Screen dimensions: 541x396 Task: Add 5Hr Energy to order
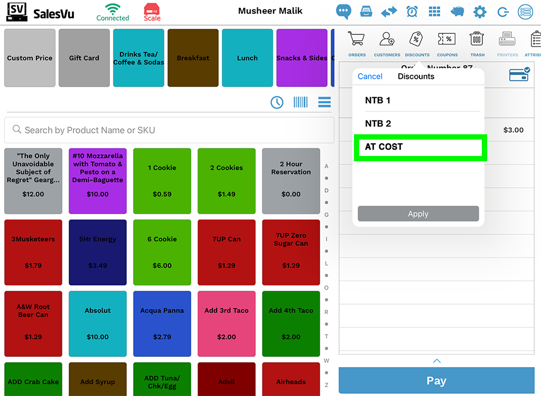(x=98, y=252)
